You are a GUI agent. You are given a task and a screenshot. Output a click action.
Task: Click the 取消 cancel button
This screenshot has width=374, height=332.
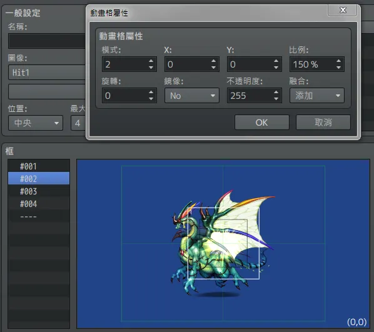coord(323,123)
